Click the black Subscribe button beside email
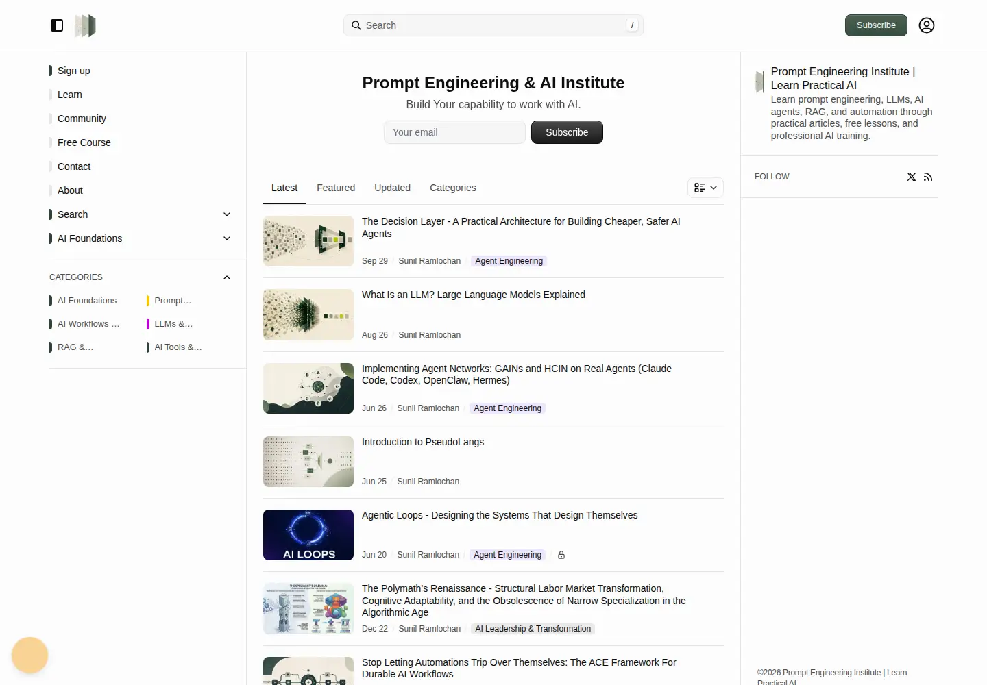The height and width of the screenshot is (685, 987). point(567,132)
